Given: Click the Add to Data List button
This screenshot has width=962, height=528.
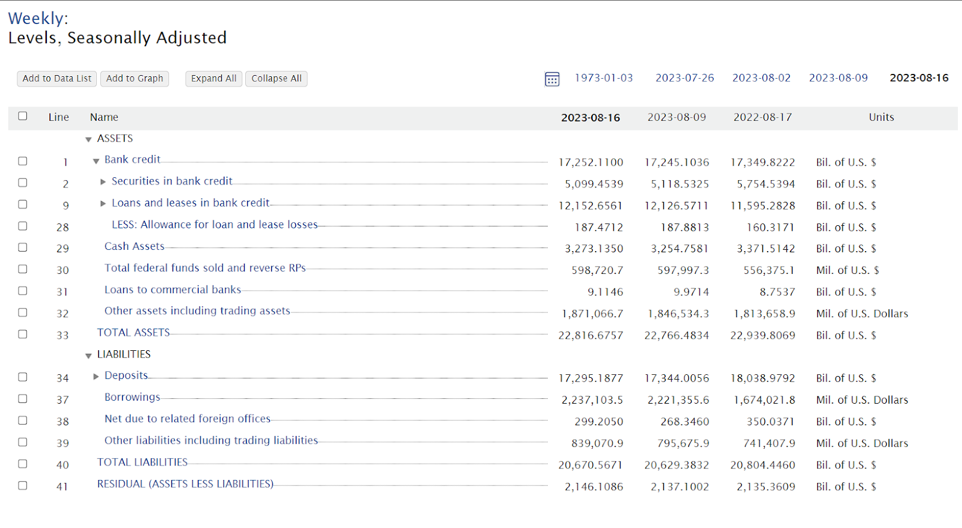Looking at the screenshot, I should tap(57, 79).
